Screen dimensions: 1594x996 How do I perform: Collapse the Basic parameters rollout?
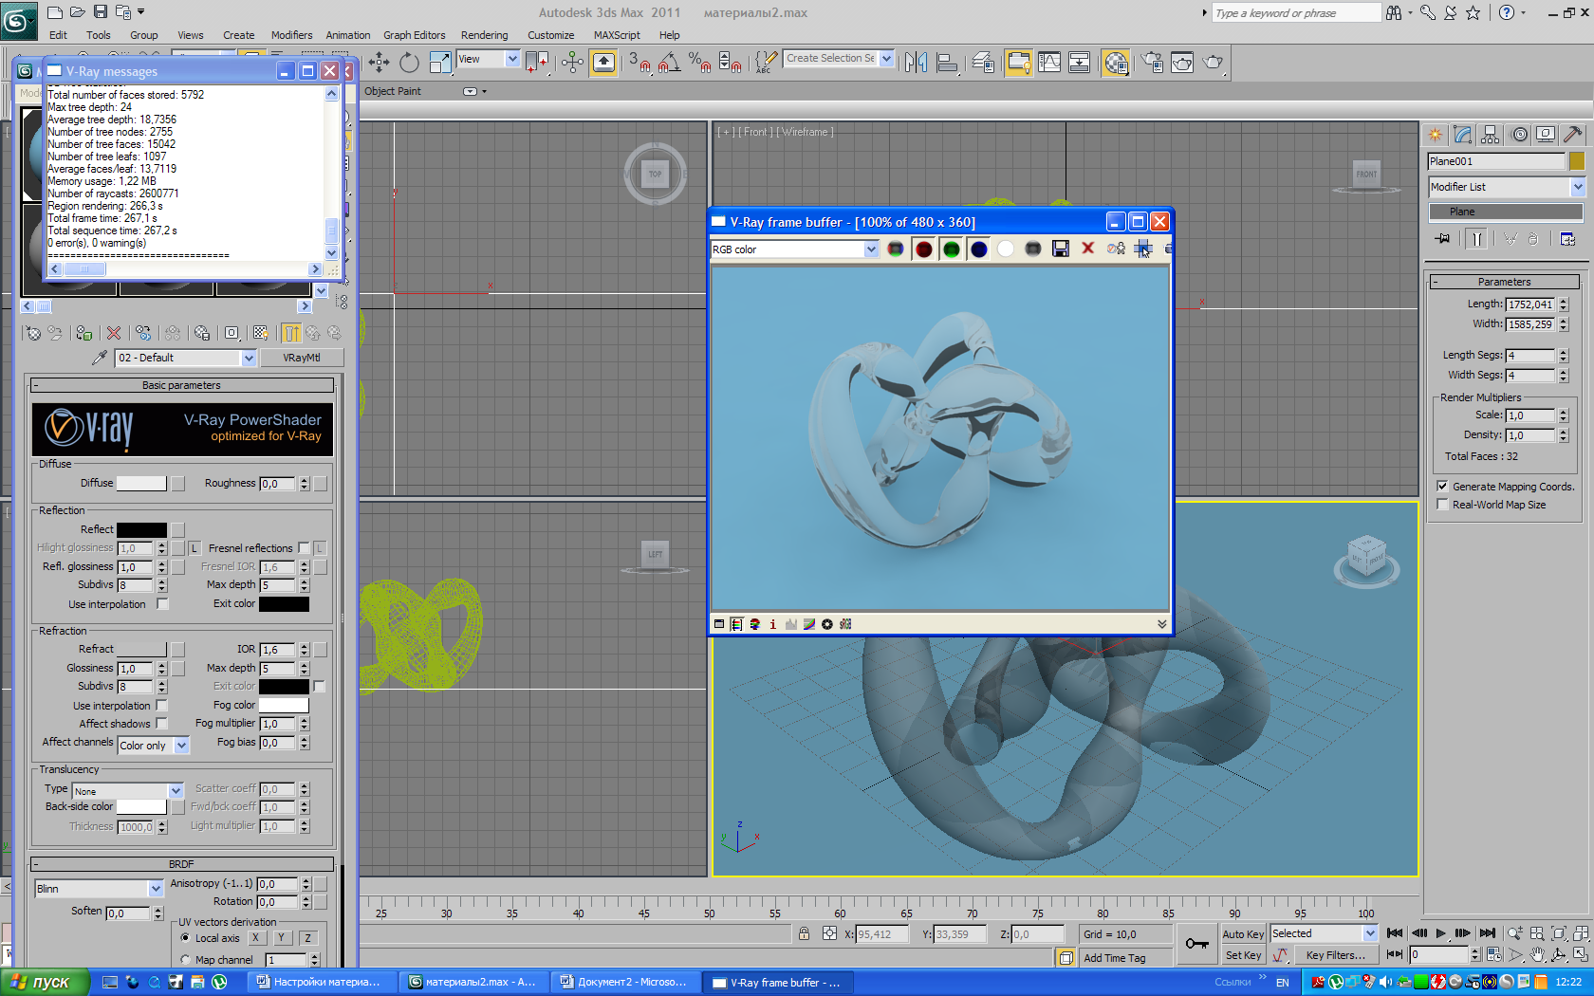point(181,385)
